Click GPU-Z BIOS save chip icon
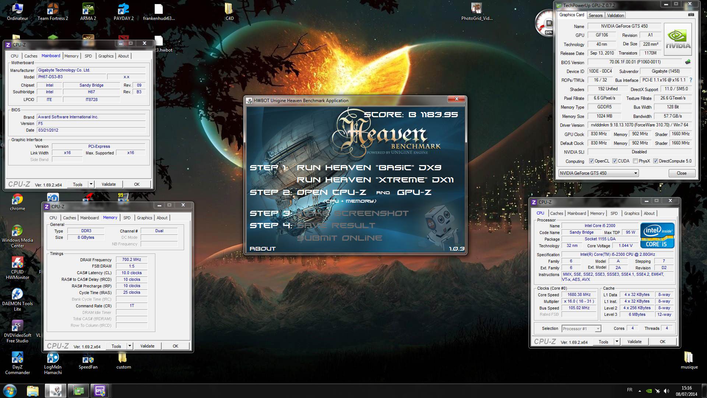Screen dimensions: 707x398 point(687,62)
